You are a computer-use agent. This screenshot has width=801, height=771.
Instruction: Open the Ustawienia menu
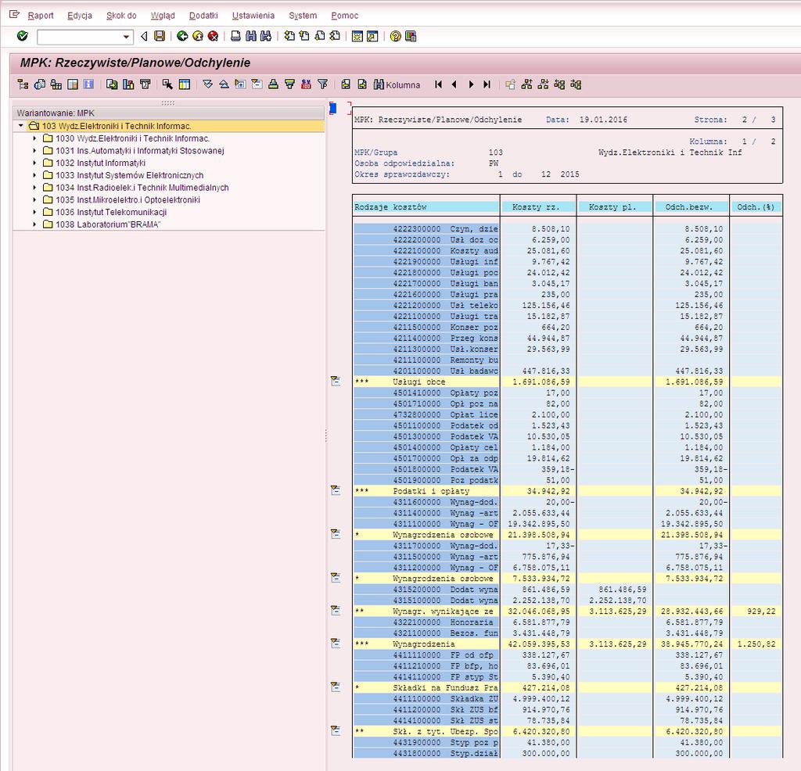point(253,16)
